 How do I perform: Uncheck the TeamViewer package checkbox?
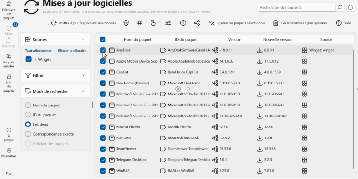click(103, 149)
